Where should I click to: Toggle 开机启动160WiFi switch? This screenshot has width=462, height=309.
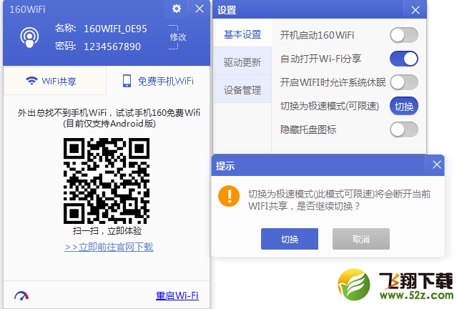coord(404,35)
